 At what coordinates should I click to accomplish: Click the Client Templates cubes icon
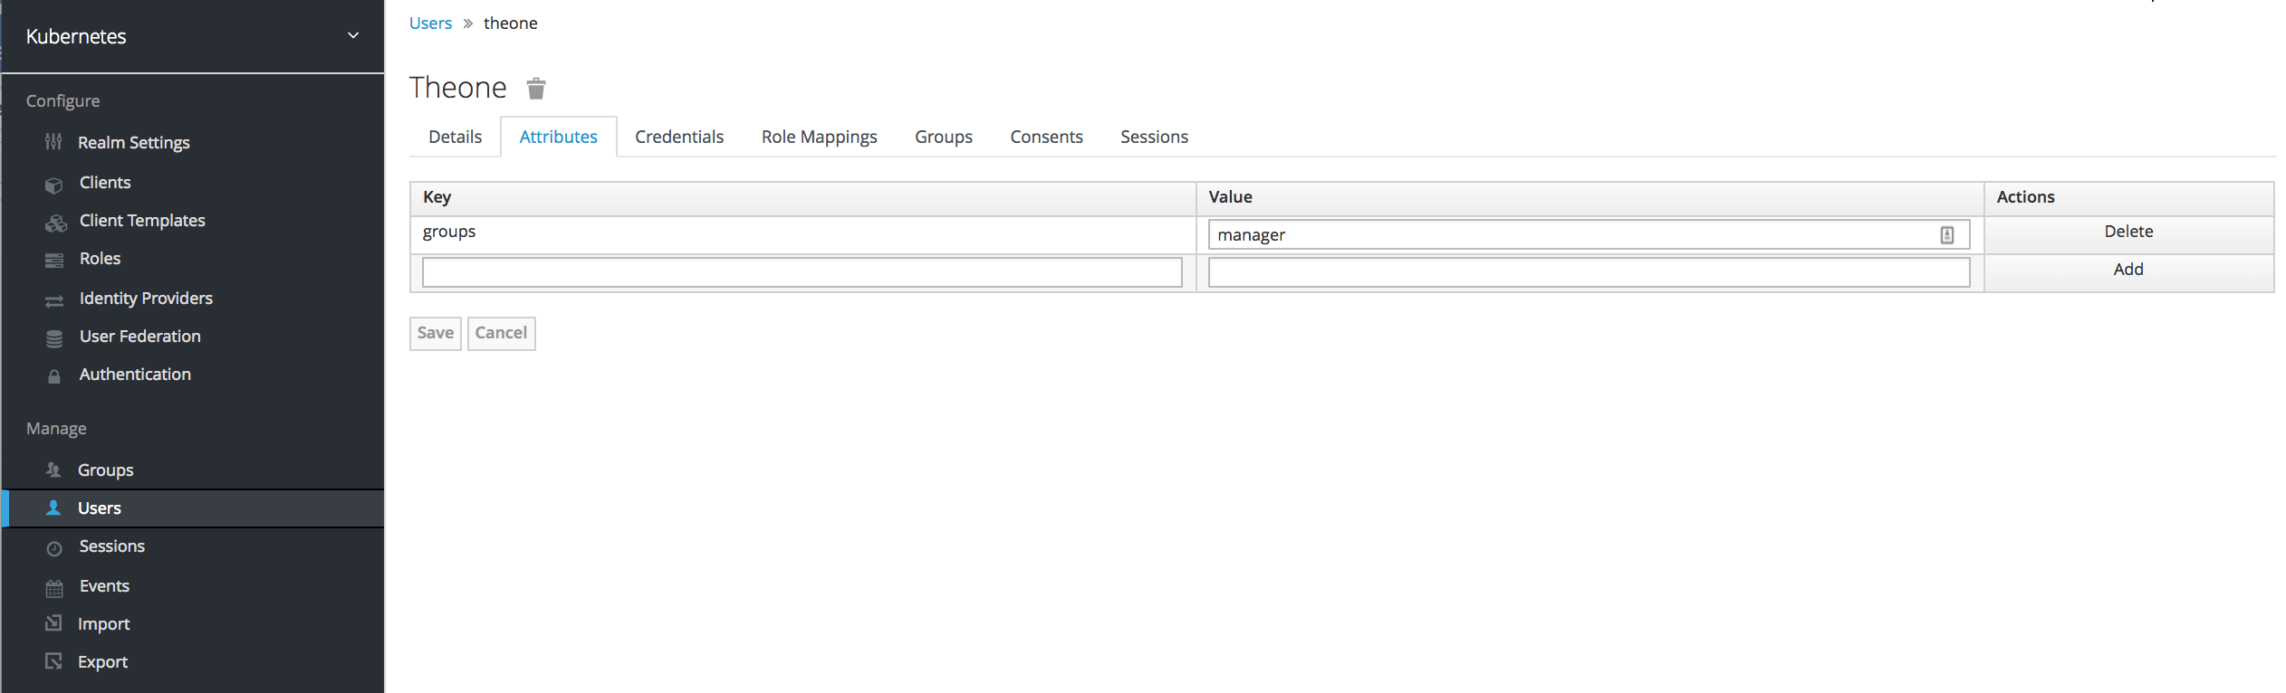click(56, 223)
